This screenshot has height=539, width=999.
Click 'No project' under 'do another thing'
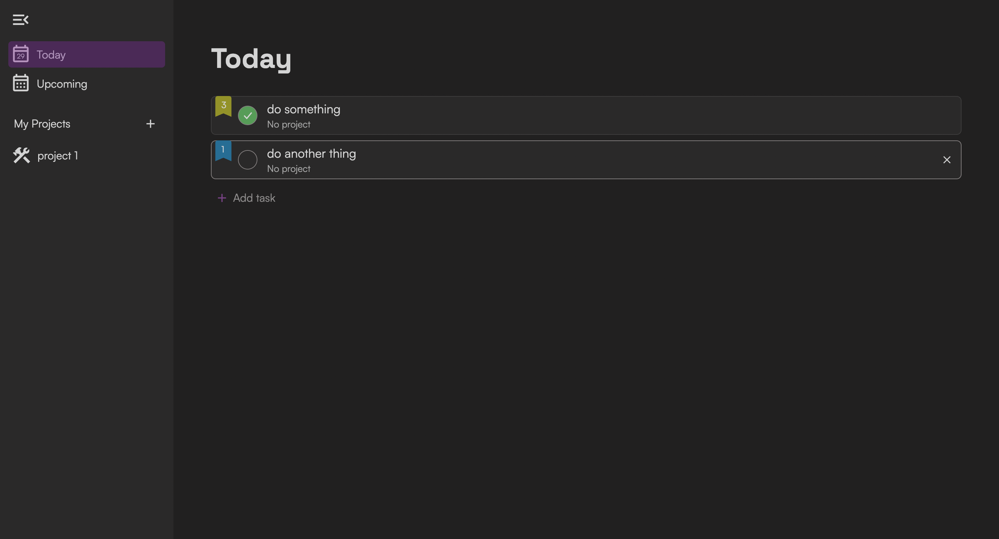[x=289, y=169]
